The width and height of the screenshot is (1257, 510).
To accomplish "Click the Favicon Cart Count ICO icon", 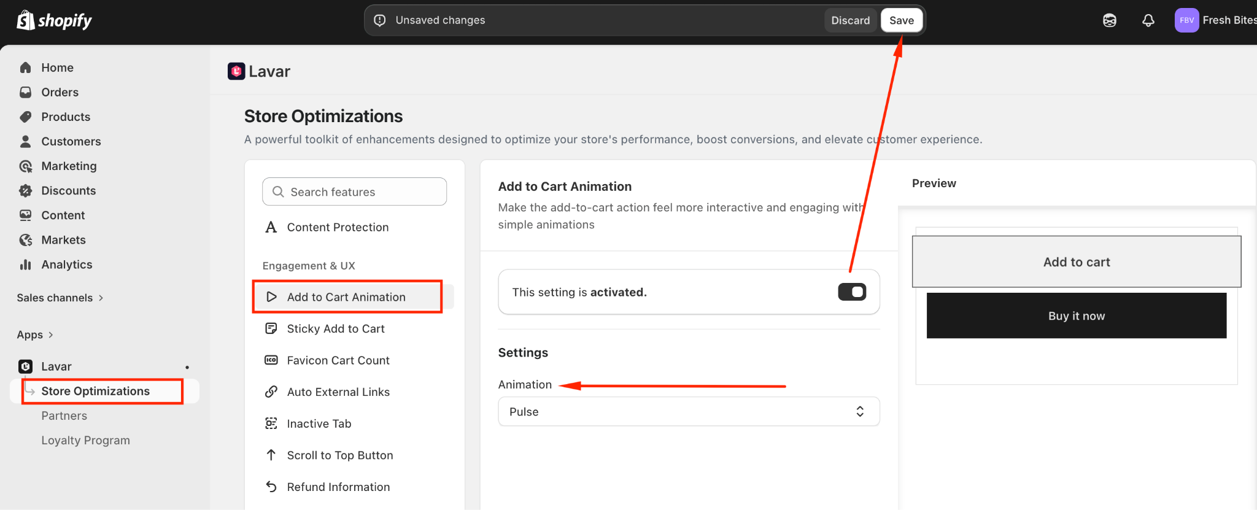I will pos(271,360).
